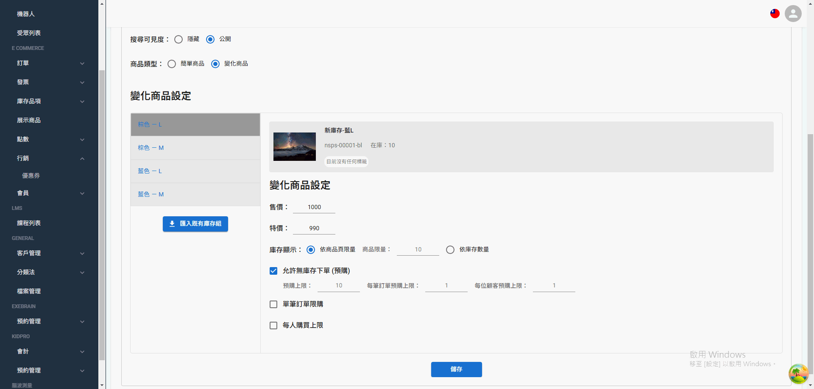Expand the 客戶管理 sidebar menu

[49, 253]
